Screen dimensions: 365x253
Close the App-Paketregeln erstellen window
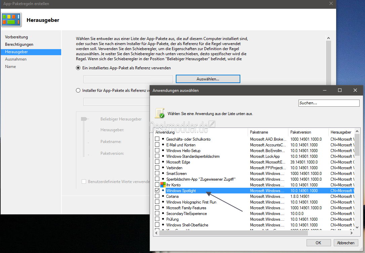point(331,3)
